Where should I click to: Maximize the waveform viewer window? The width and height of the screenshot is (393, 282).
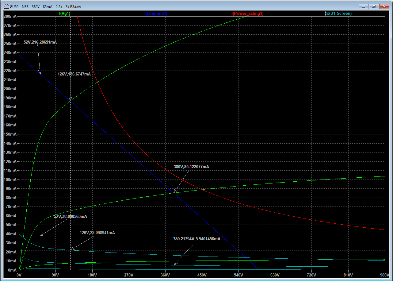374,6
